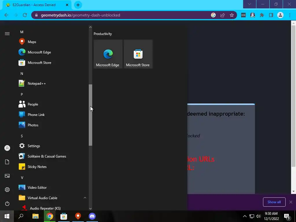Image resolution: width=296 pixels, height=222 pixels.
Task: Click the Microsoft Edge pinned tile
Action: [108, 54]
